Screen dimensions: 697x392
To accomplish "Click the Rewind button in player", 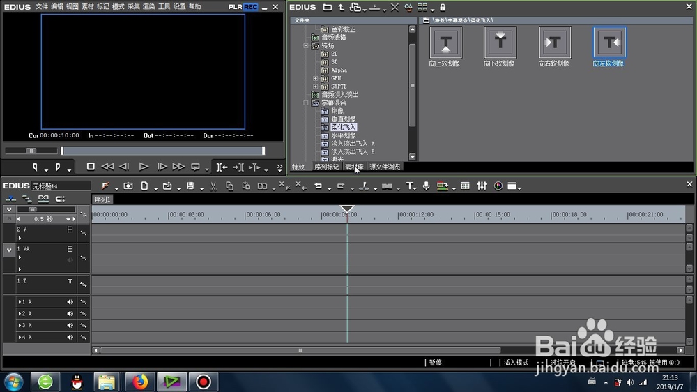I will [x=107, y=167].
